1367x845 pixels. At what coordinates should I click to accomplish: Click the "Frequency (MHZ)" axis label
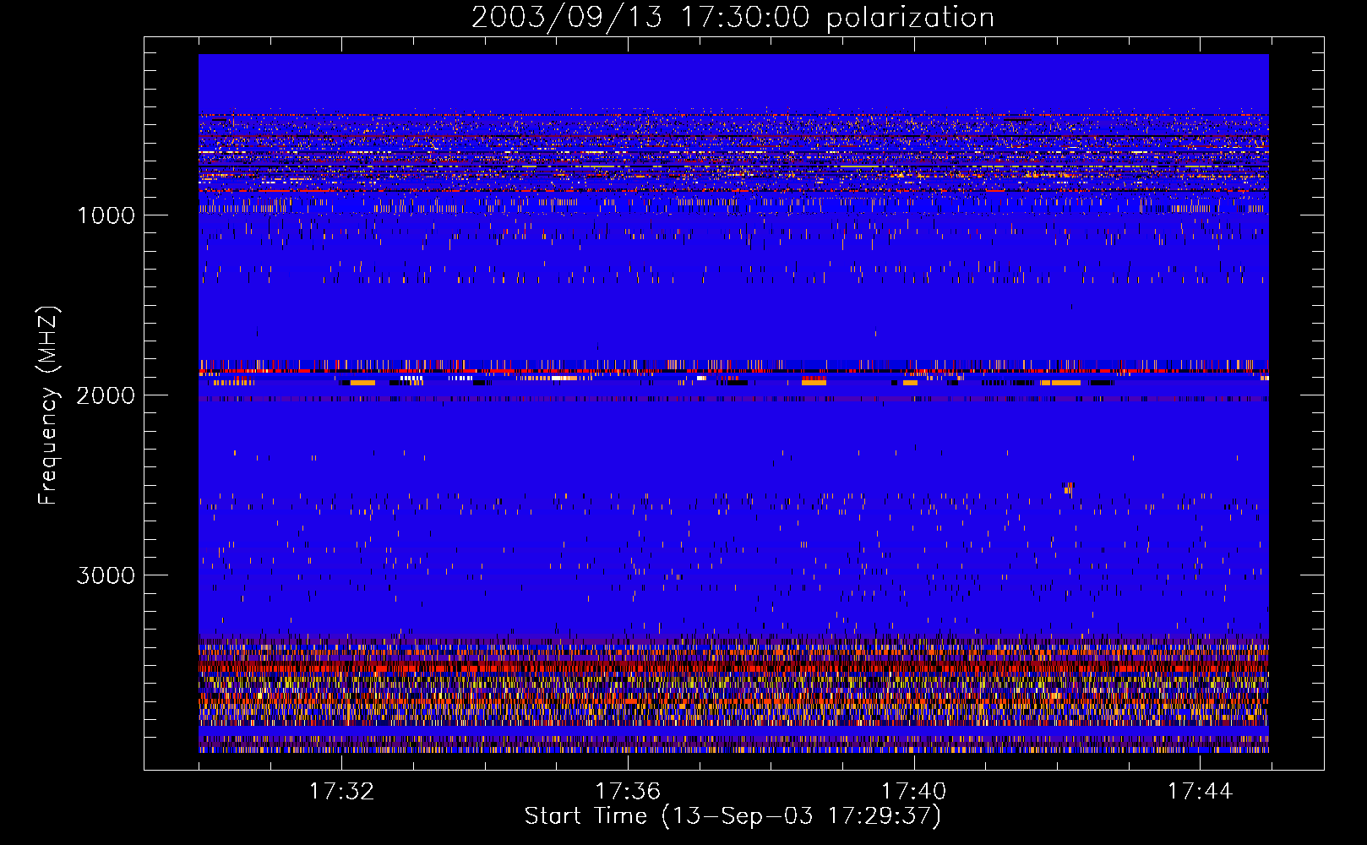pos(48,406)
